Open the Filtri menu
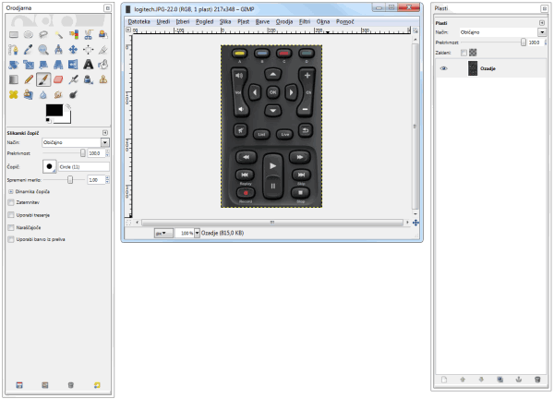The image size is (554, 399). 305,21
